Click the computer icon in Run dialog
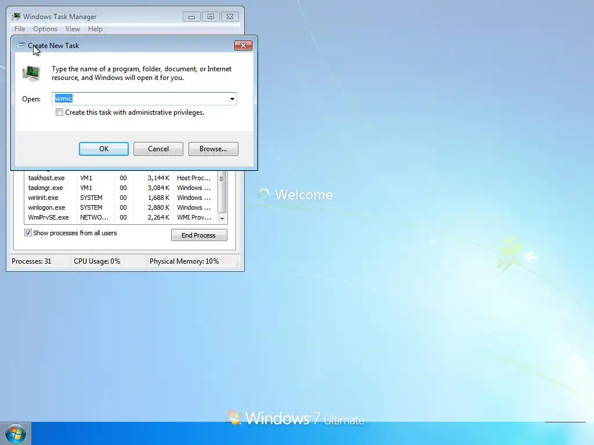Viewport: 594px width, 445px height. point(31,74)
